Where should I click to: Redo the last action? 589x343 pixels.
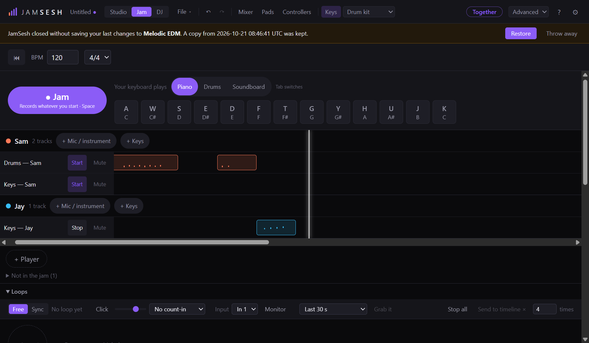(x=222, y=12)
